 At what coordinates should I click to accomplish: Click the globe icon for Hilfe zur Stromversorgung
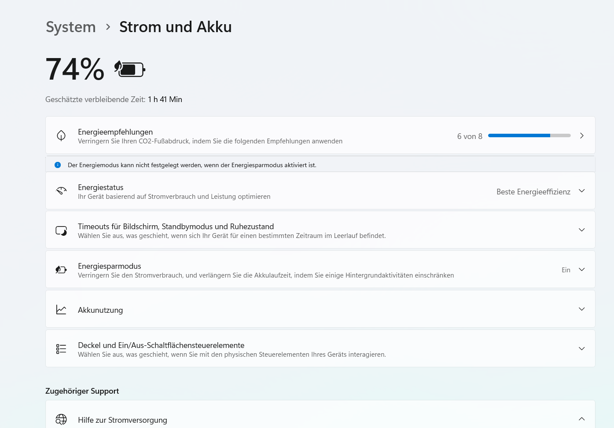61,419
